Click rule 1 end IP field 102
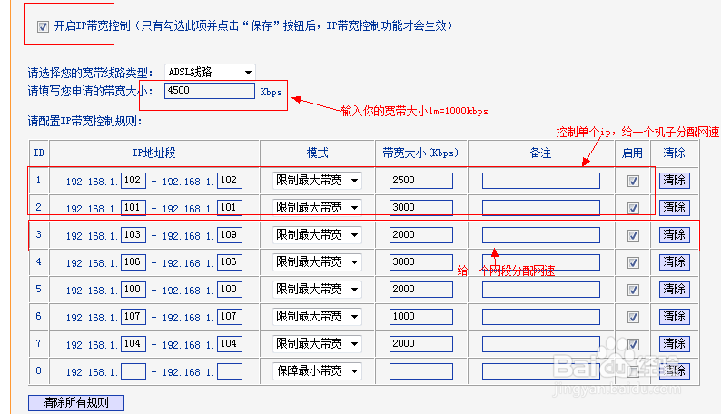The width and height of the screenshot is (721, 414). 230,181
